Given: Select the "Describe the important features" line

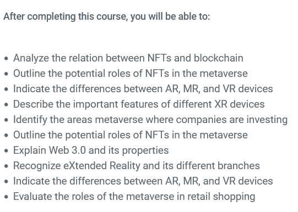Looking at the screenshot, I should pos(139,104).
